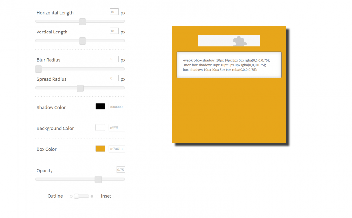Click the #000000 shadow hex field
352x218 pixels.
tap(117, 107)
